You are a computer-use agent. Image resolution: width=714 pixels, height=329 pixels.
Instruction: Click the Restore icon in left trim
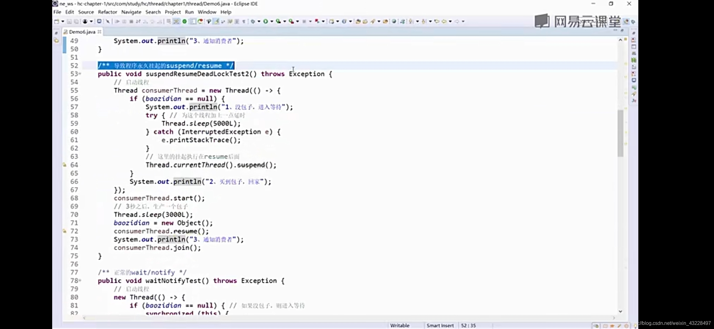tap(56, 33)
